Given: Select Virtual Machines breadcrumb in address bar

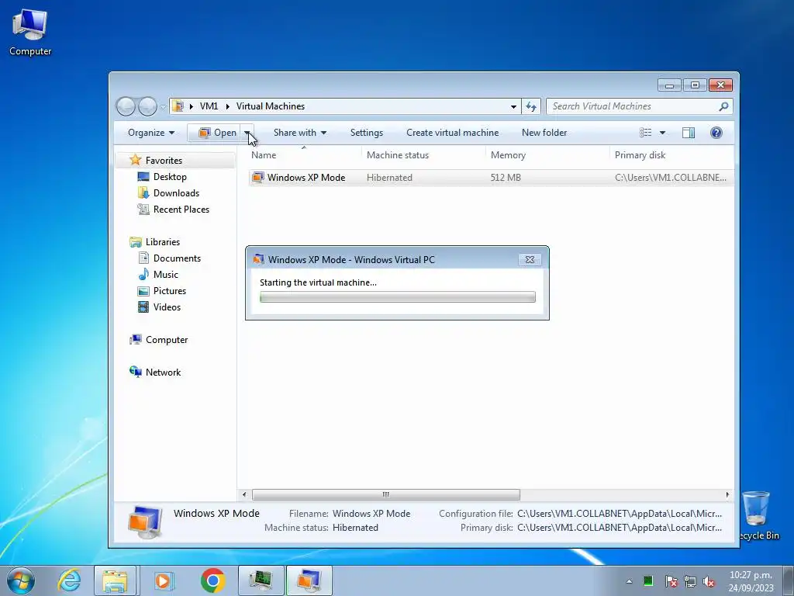Looking at the screenshot, I should (x=271, y=106).
